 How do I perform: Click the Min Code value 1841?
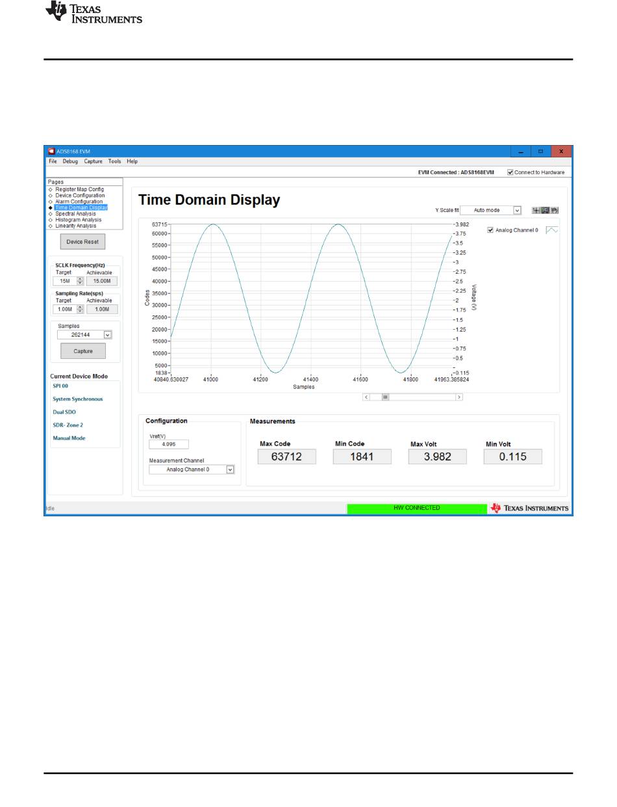click(x=362, y=456)
